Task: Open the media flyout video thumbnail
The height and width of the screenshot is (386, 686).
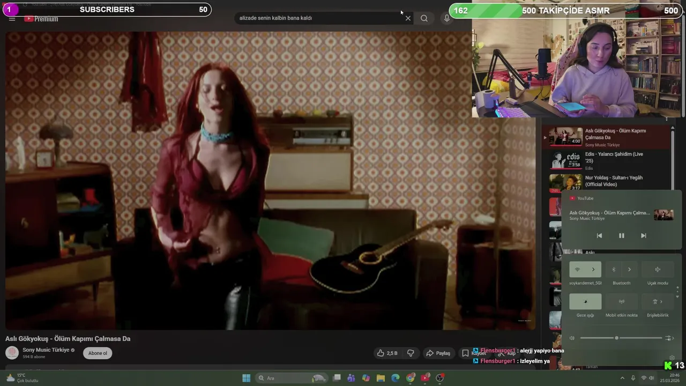Action: pos(663,214)
